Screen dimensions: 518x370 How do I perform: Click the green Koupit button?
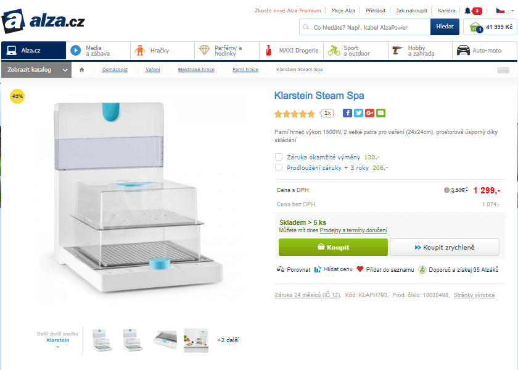pos(333,247)
